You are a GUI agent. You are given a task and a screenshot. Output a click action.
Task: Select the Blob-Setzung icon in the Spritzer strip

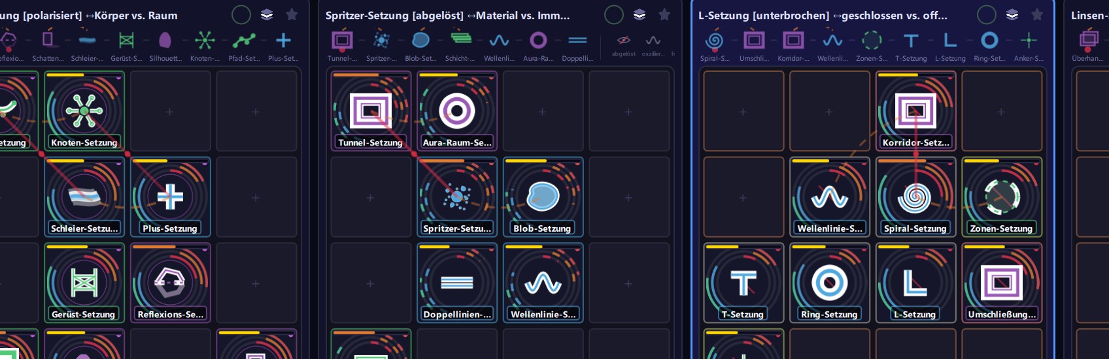pos(420,40)
